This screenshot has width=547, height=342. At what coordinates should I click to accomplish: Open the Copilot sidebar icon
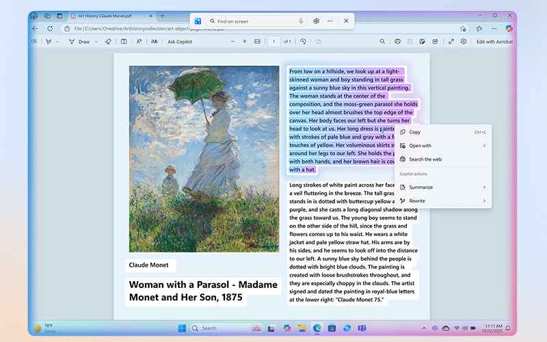pos(509,29)
